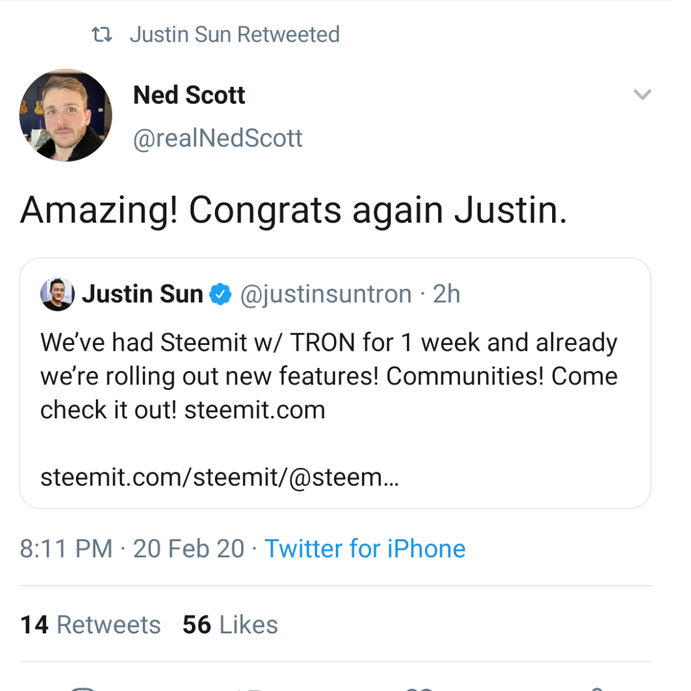Open Ned Scott's profile picture
Viewport: 691px width, 691px height.
click(66, 115)
